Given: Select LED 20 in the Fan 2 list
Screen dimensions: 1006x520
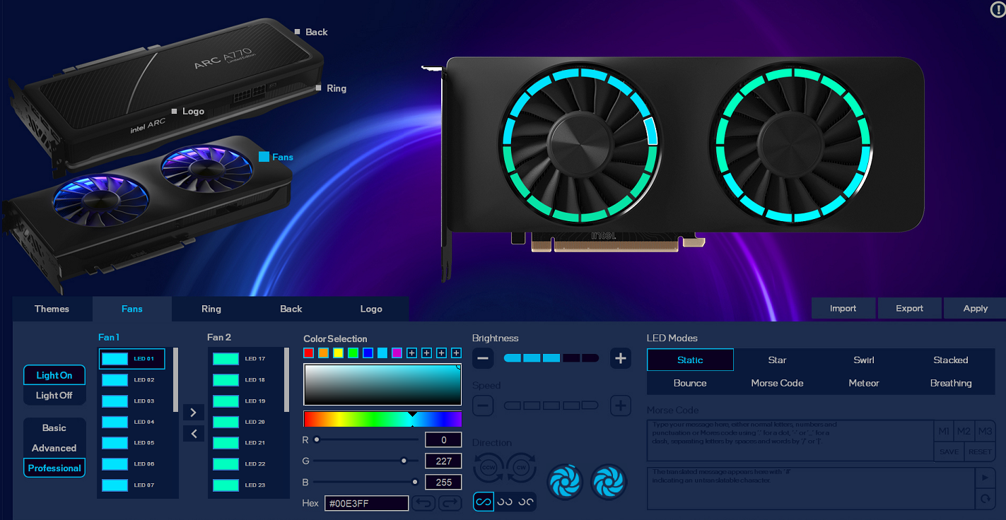Looking at the screenshot, I should pos(243,422).
